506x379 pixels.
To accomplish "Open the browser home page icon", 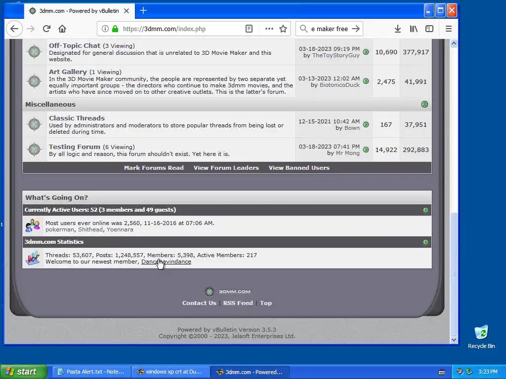I will coord(62,29).
